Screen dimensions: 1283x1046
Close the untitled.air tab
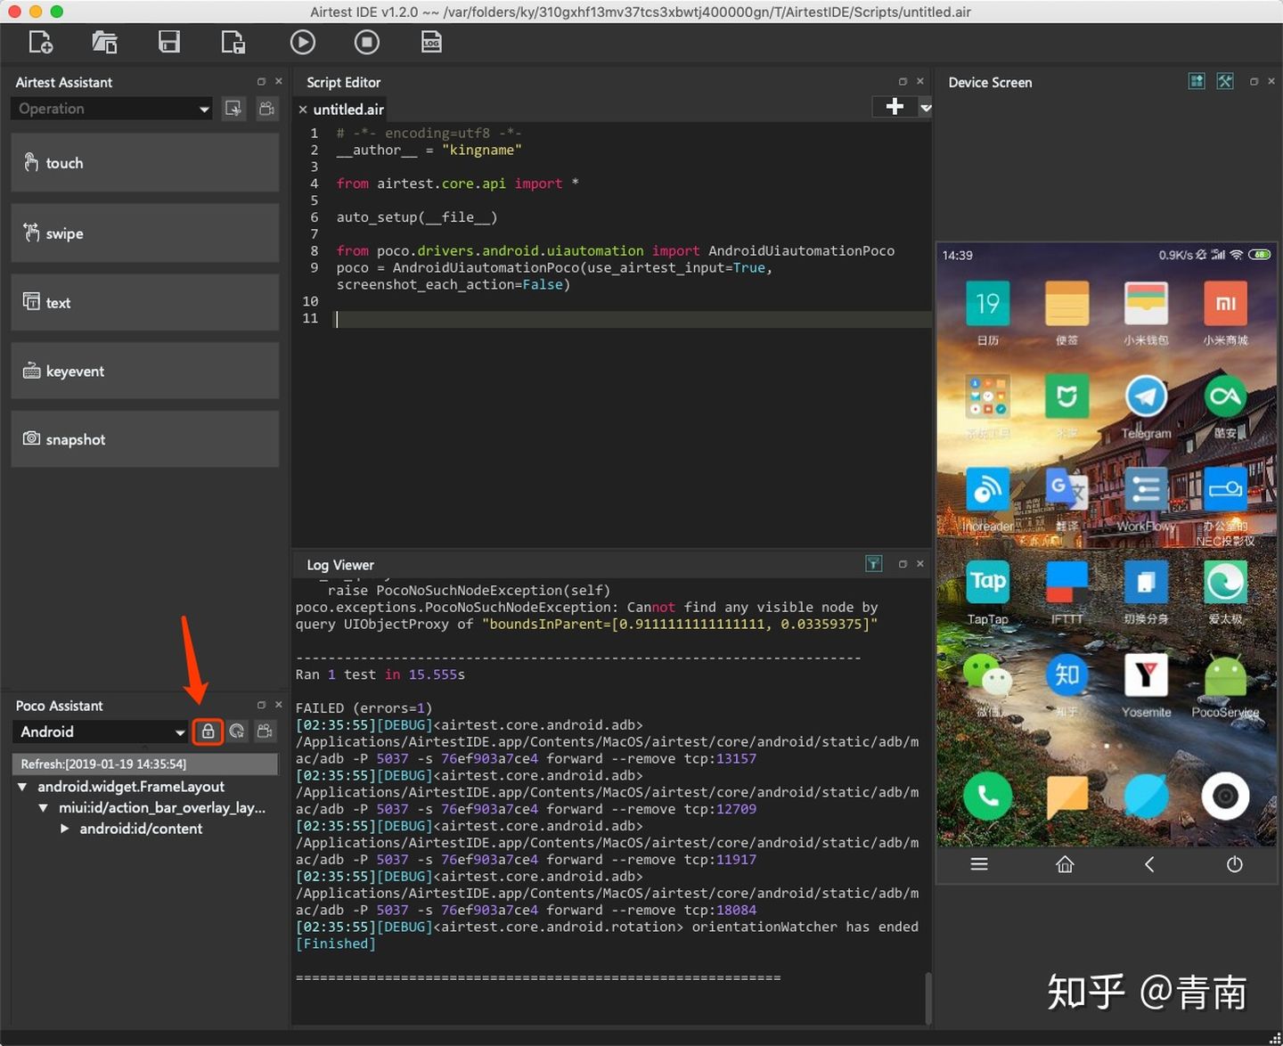click(x=303, y=110)
